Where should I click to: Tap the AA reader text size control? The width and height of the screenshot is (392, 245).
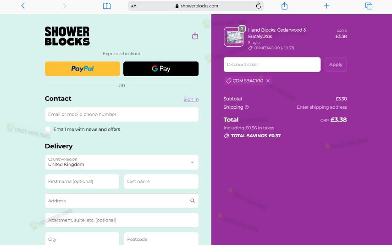tap(134, 6)
